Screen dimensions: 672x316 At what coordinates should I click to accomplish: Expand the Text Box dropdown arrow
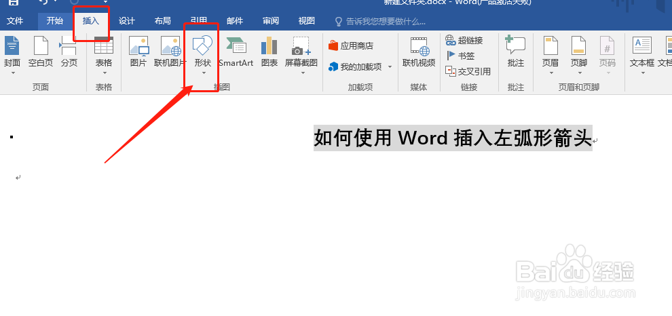(643, 73)
